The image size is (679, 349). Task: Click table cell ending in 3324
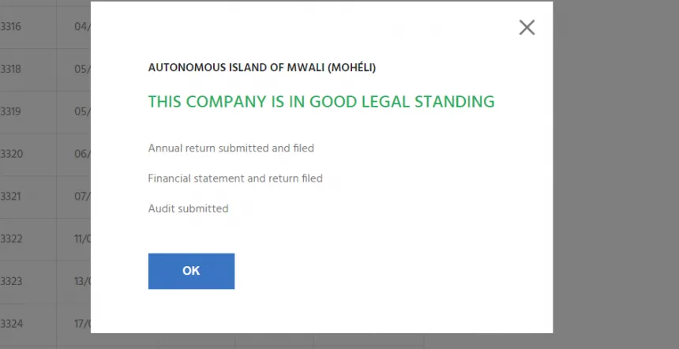point(11,323)
